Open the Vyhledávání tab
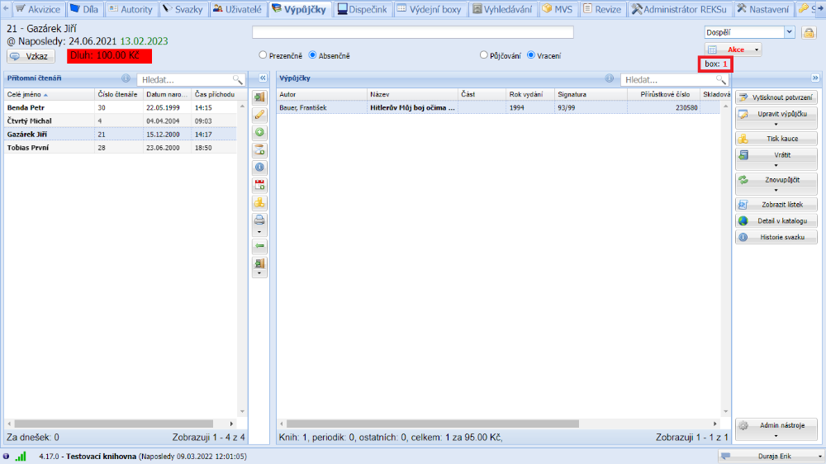The height and width of the screenshot is (464, 826). coord(502,9)
